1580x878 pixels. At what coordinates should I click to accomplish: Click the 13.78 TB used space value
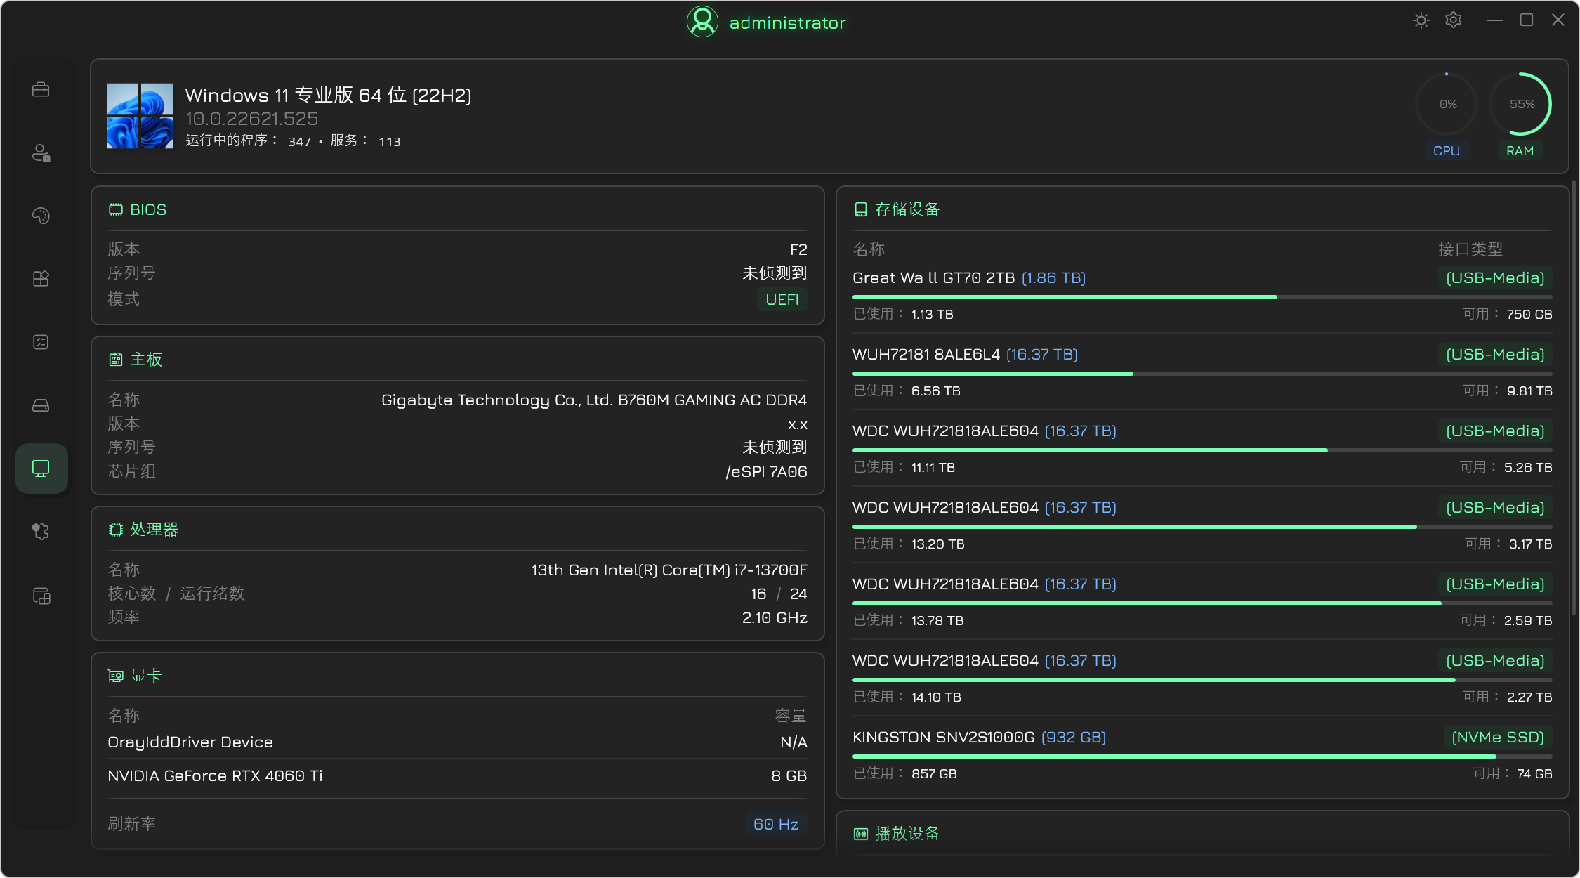[937, 620]
